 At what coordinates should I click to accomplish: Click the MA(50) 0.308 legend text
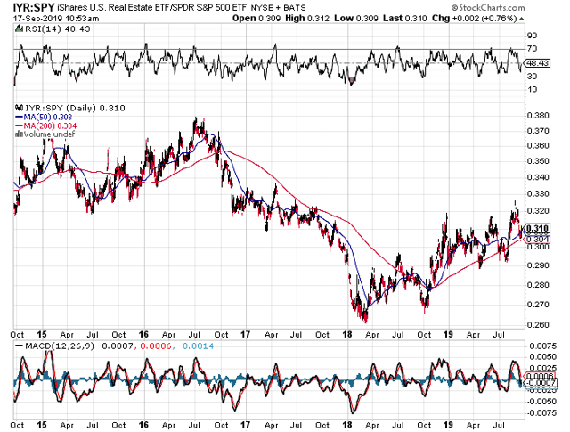point(48,117)
